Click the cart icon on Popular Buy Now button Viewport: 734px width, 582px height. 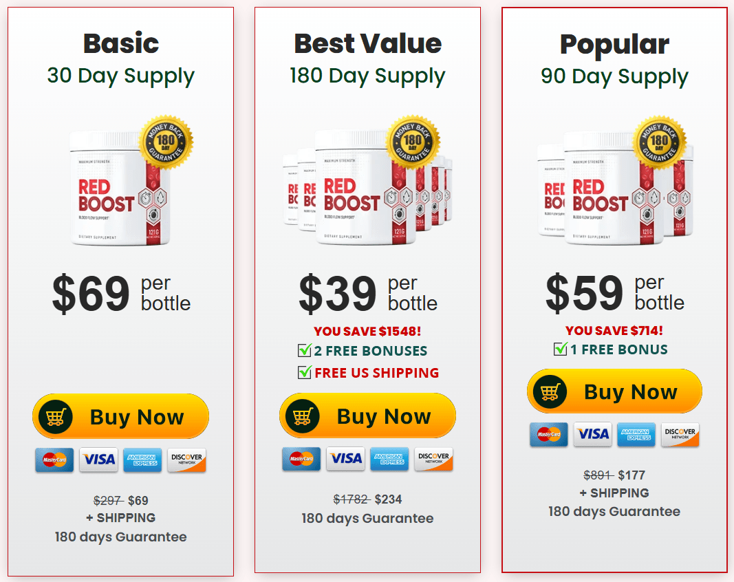[x=550, y=391]
